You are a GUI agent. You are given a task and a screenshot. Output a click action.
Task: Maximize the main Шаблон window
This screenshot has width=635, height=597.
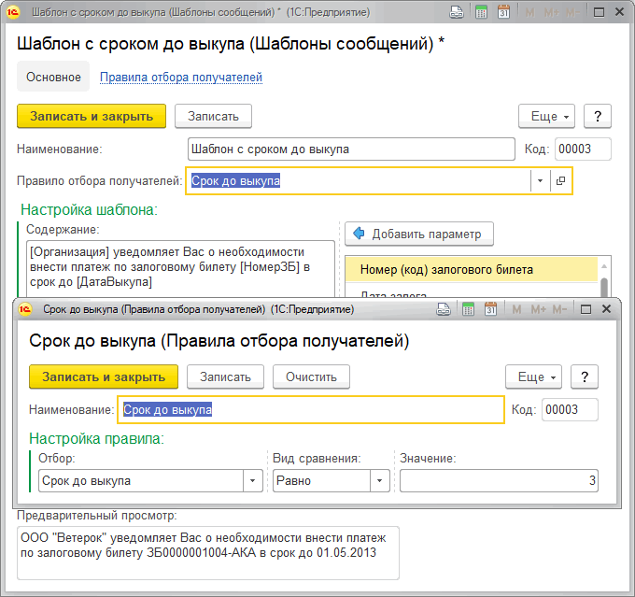coord(599,12)
